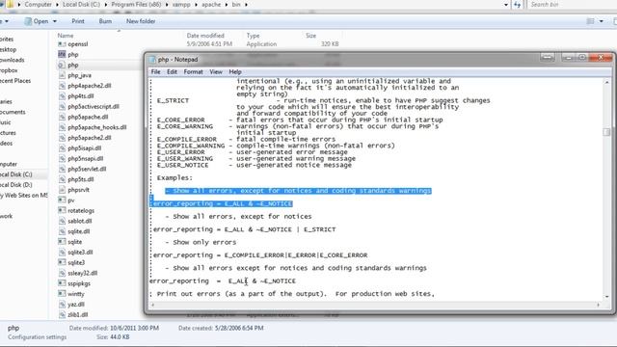The width and height of the screenshot is (617, 347).
Task: Select php_java file icon
Action: coord(62,75)
